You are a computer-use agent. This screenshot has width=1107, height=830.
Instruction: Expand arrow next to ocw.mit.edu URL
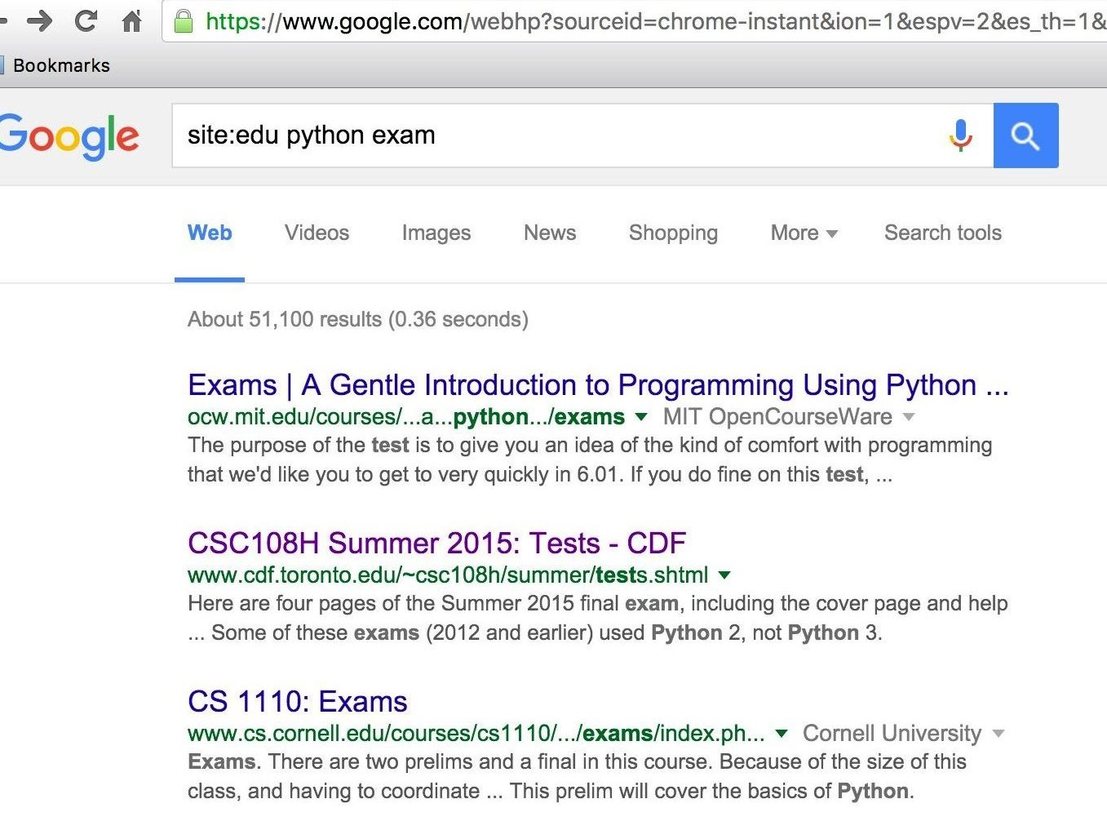tap(641, 417)
